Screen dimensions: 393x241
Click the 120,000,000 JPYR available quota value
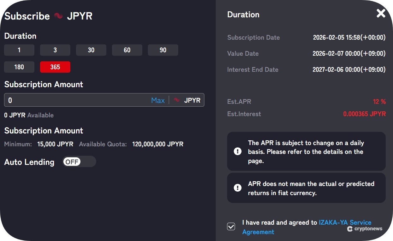158,144
